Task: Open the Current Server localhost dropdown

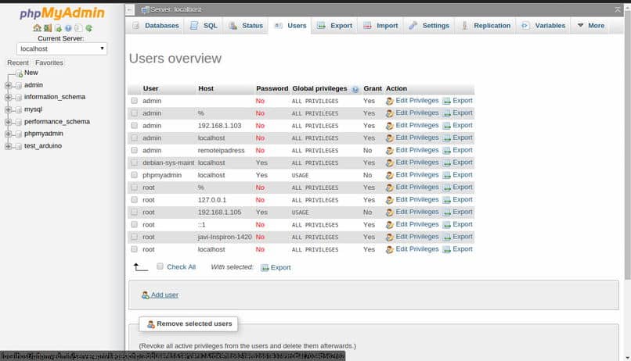Action: [x=62, y=48]
